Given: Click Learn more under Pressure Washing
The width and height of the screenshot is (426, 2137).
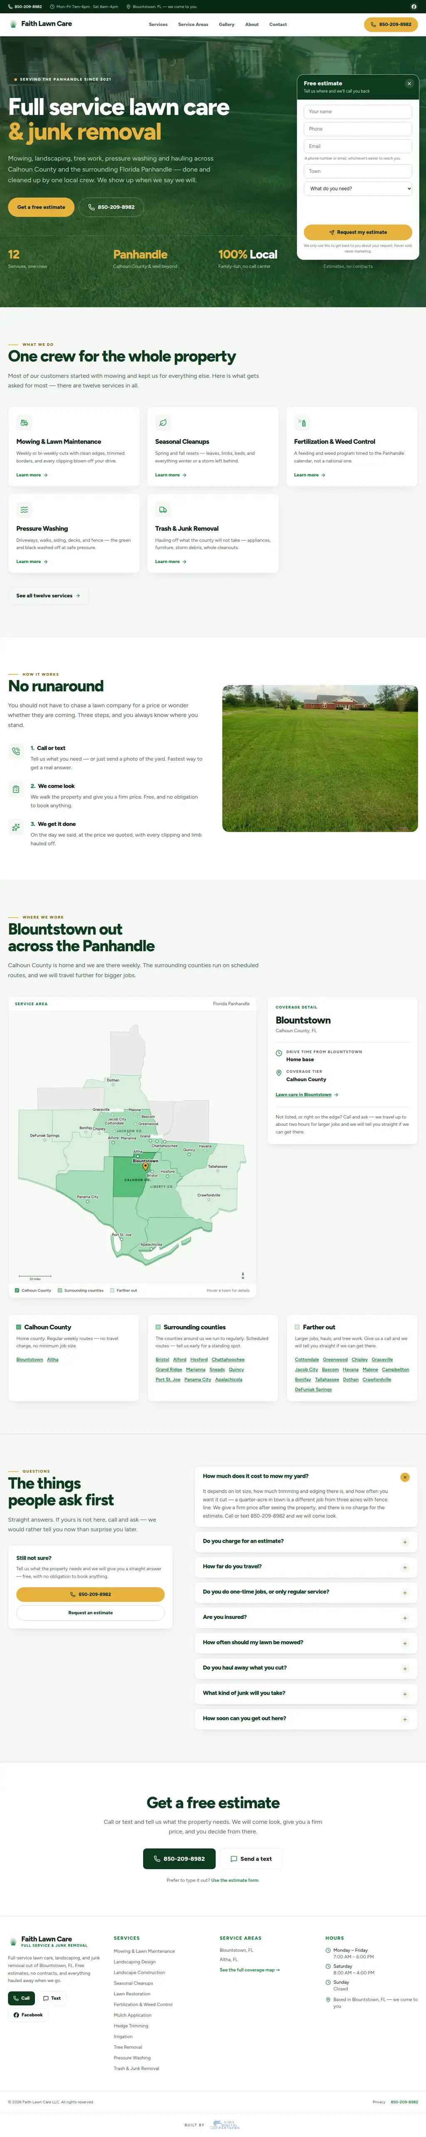Looking at the screenshot, I should click(32, 561).
